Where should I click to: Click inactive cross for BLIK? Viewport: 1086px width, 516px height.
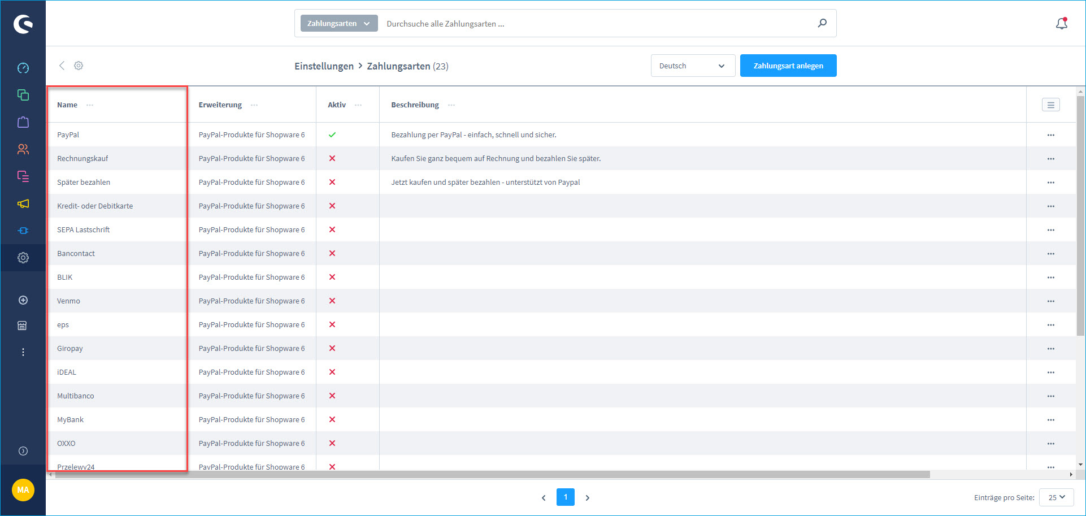(x=332, y=277)
